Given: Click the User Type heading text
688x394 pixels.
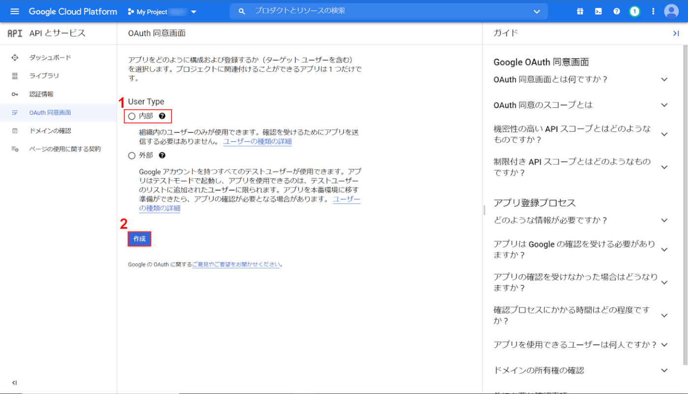Looking at the screenshot, I should (x=146, y=101).
